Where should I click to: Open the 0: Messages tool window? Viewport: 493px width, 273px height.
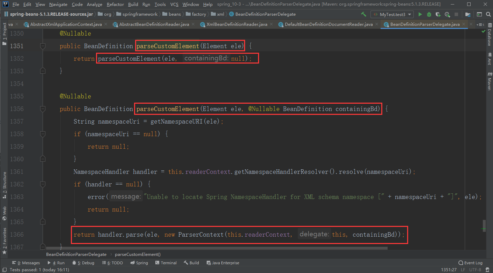[x=26, y=263]
